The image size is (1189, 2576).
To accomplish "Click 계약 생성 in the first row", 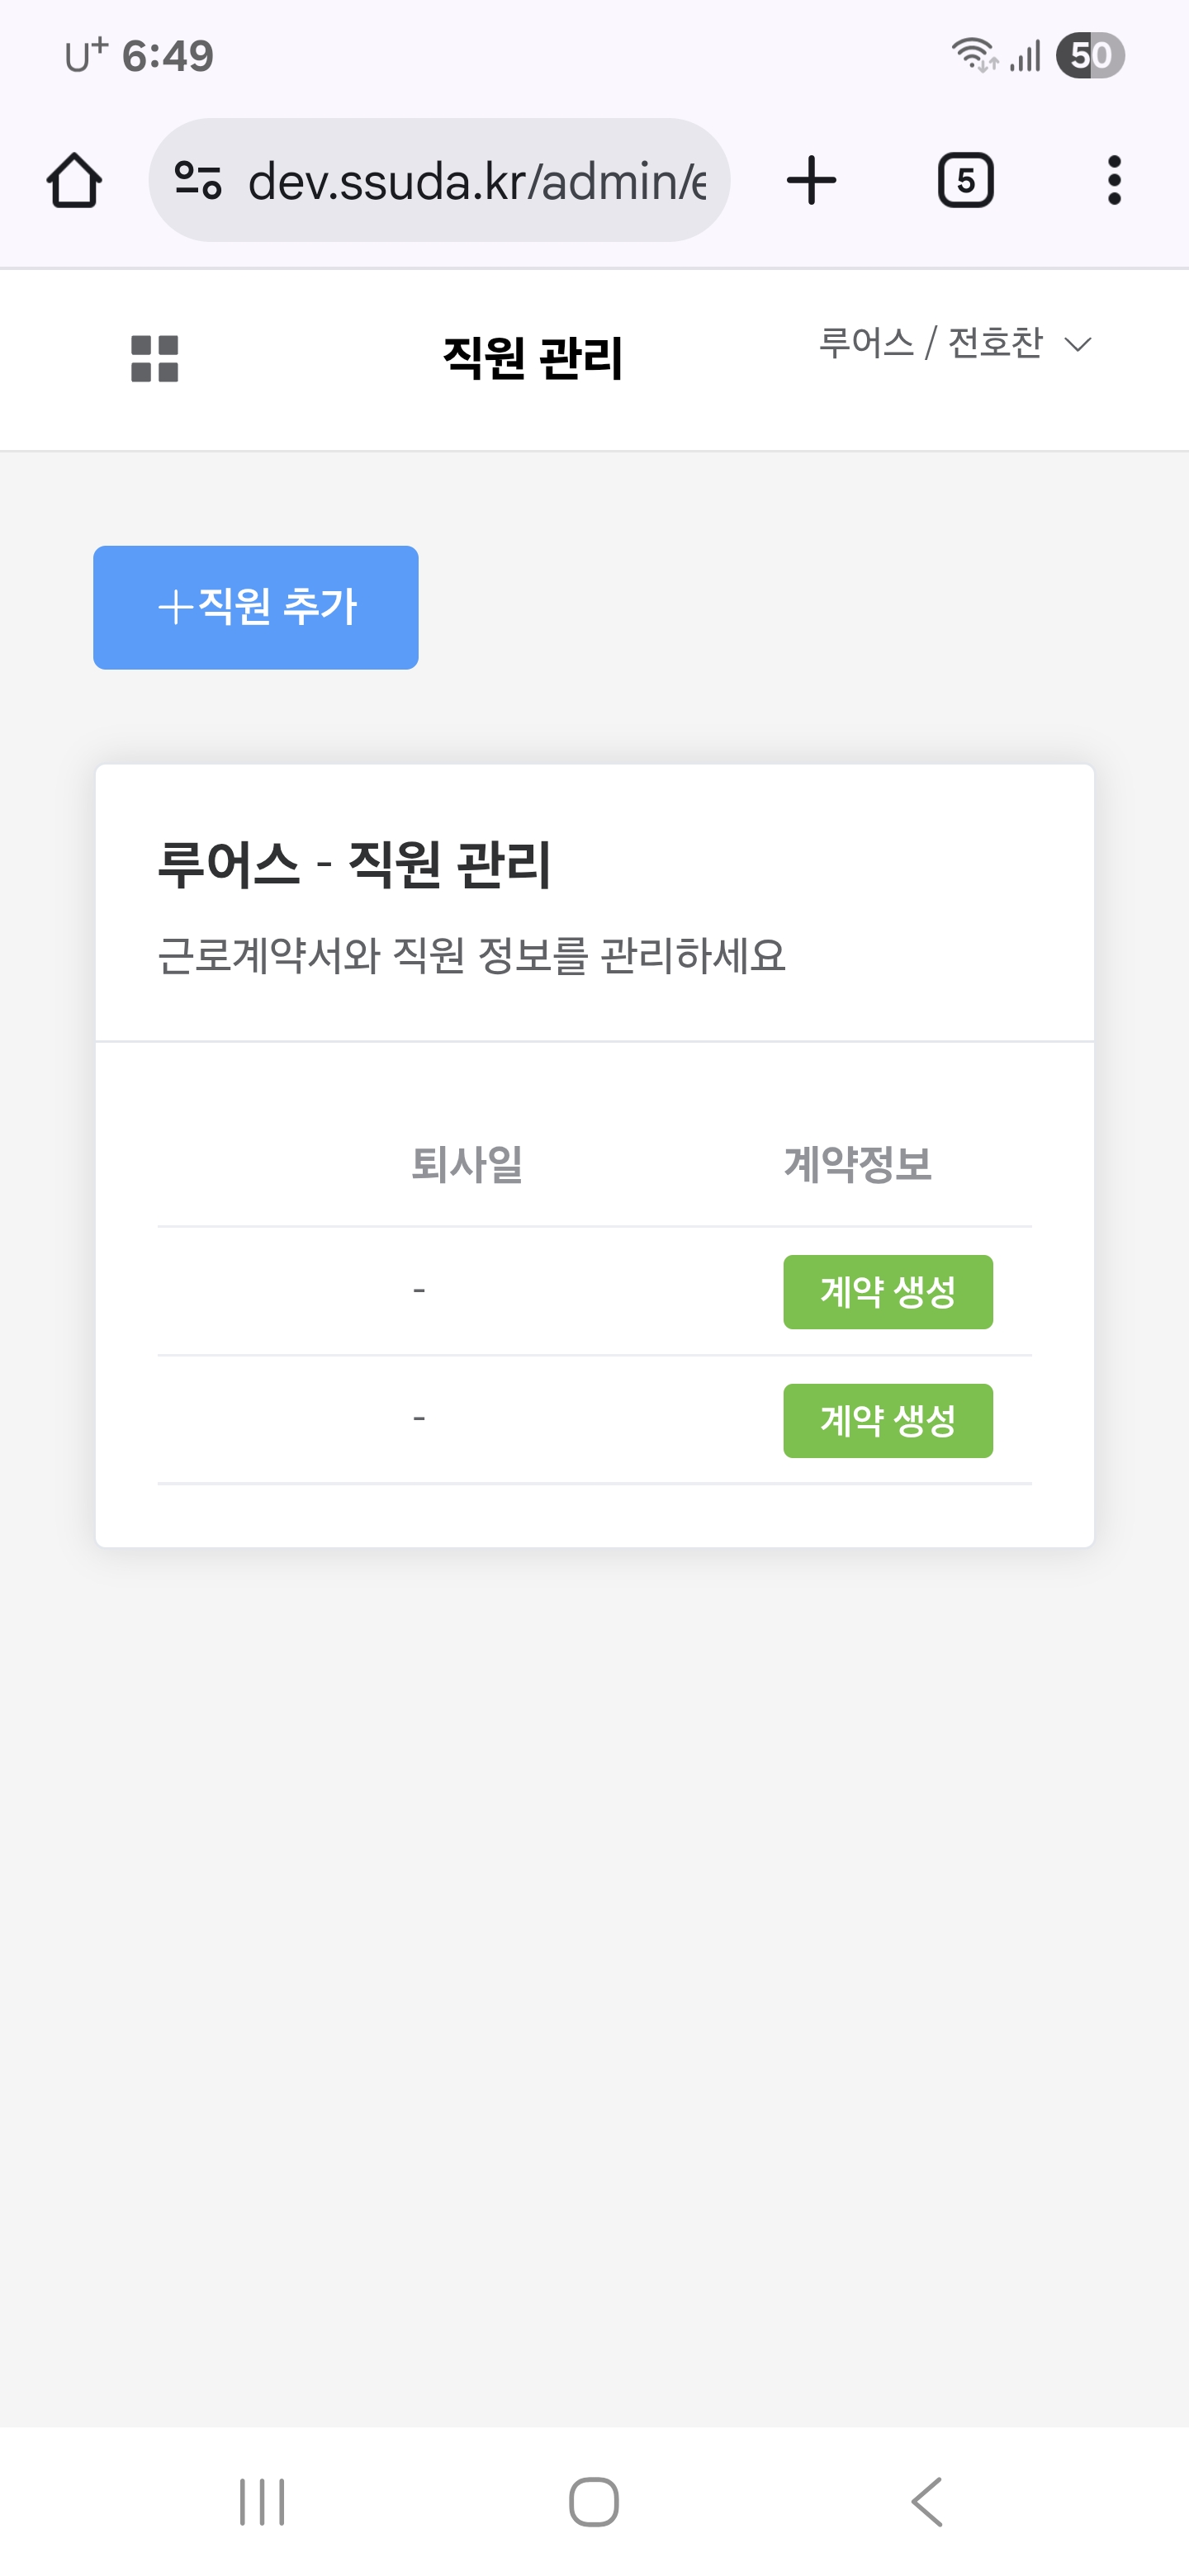I will [887, 1292].
